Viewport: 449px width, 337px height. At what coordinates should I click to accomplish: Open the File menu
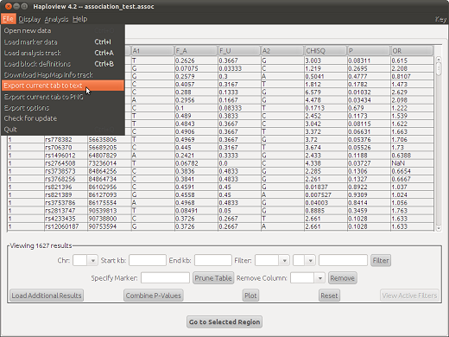[x=9, y=19]
